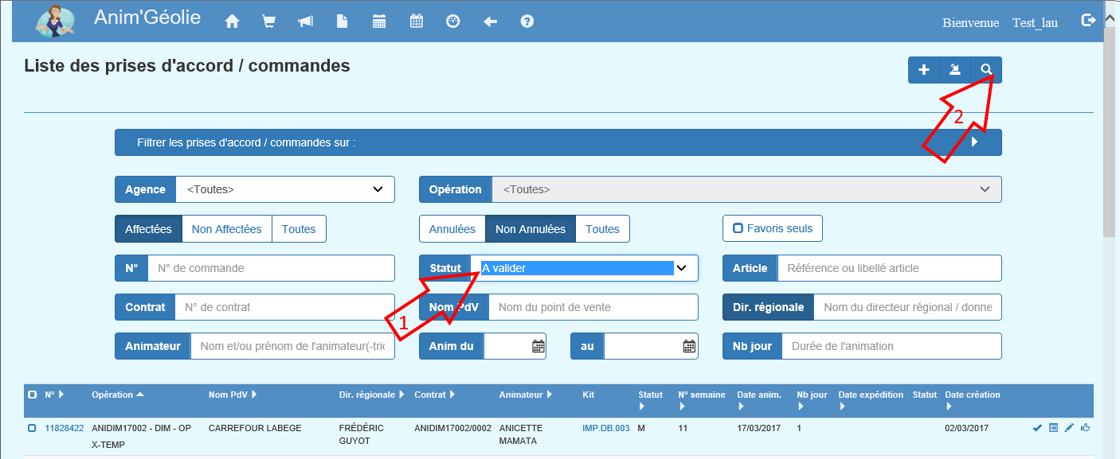The image size is (1120, 459).
Task: Launch search with the magnifier icon
Action: click(986, 70)
